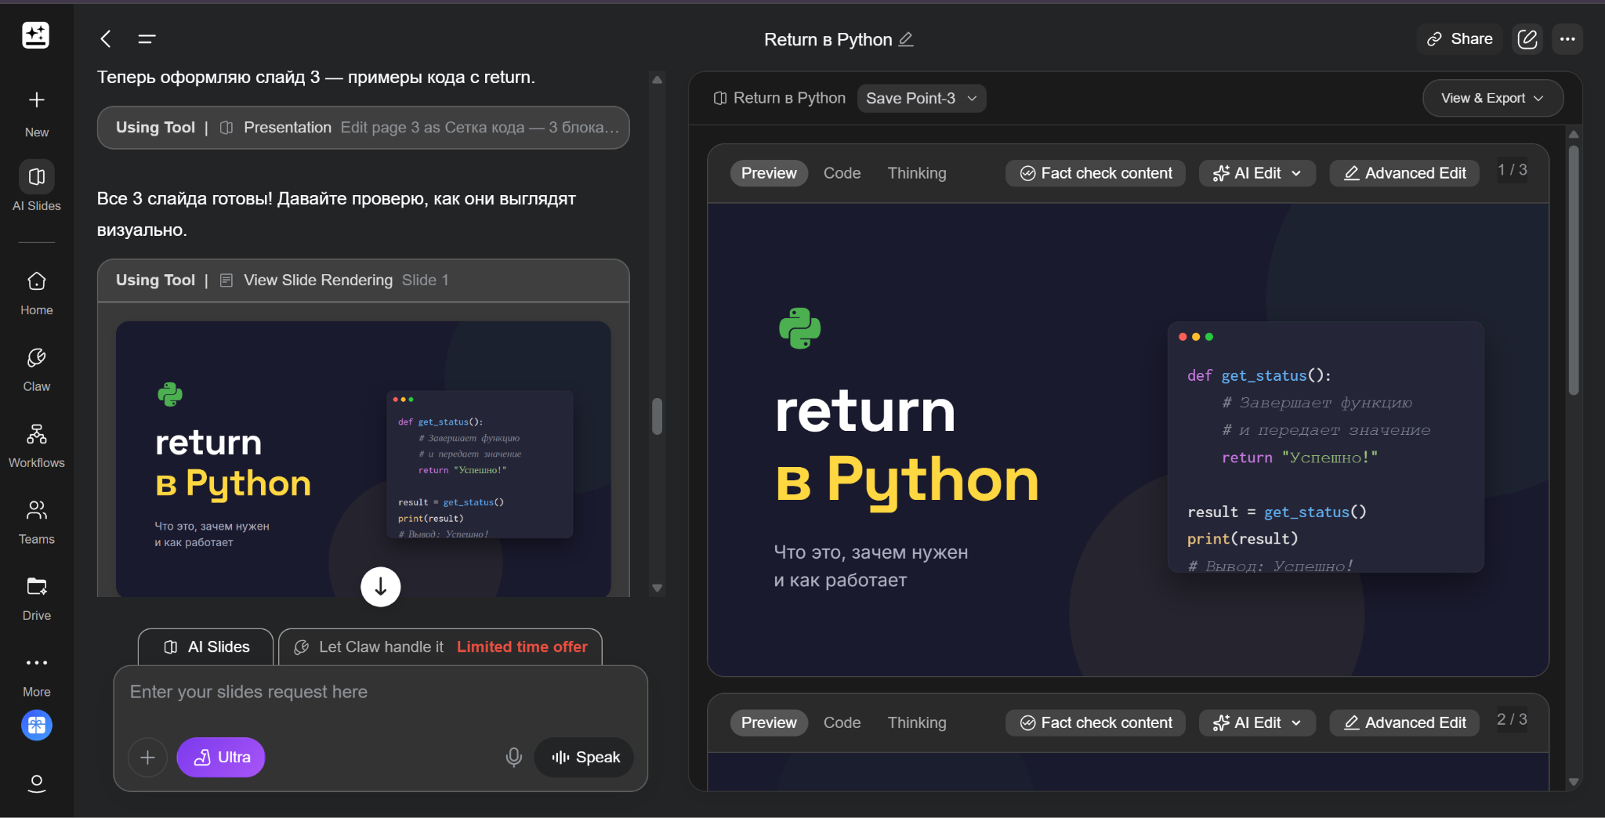Screen dimensions: 1605x818
Task: Click the scroll-to-bottom arrow button
Action: [380, 587]
